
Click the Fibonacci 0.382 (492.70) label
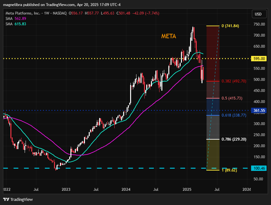coord(234,81)
